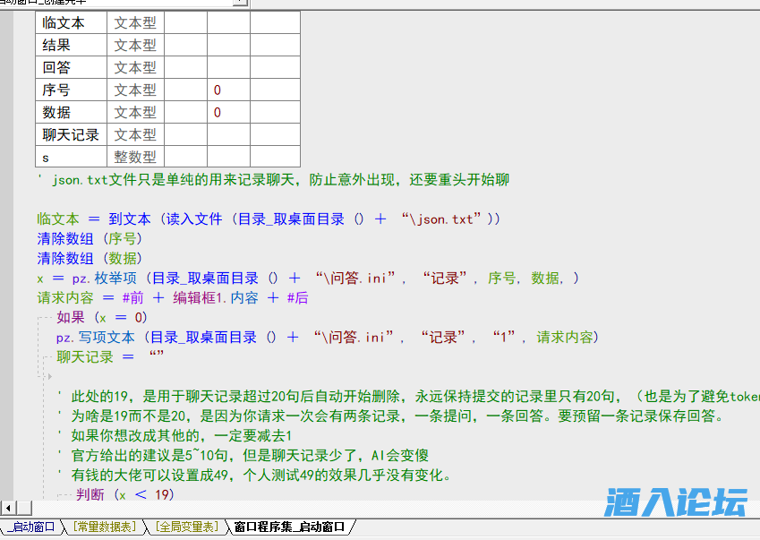The image size is (760, 540).
Task: Click comment line starting 官方给出的建议
Action: 243,456
